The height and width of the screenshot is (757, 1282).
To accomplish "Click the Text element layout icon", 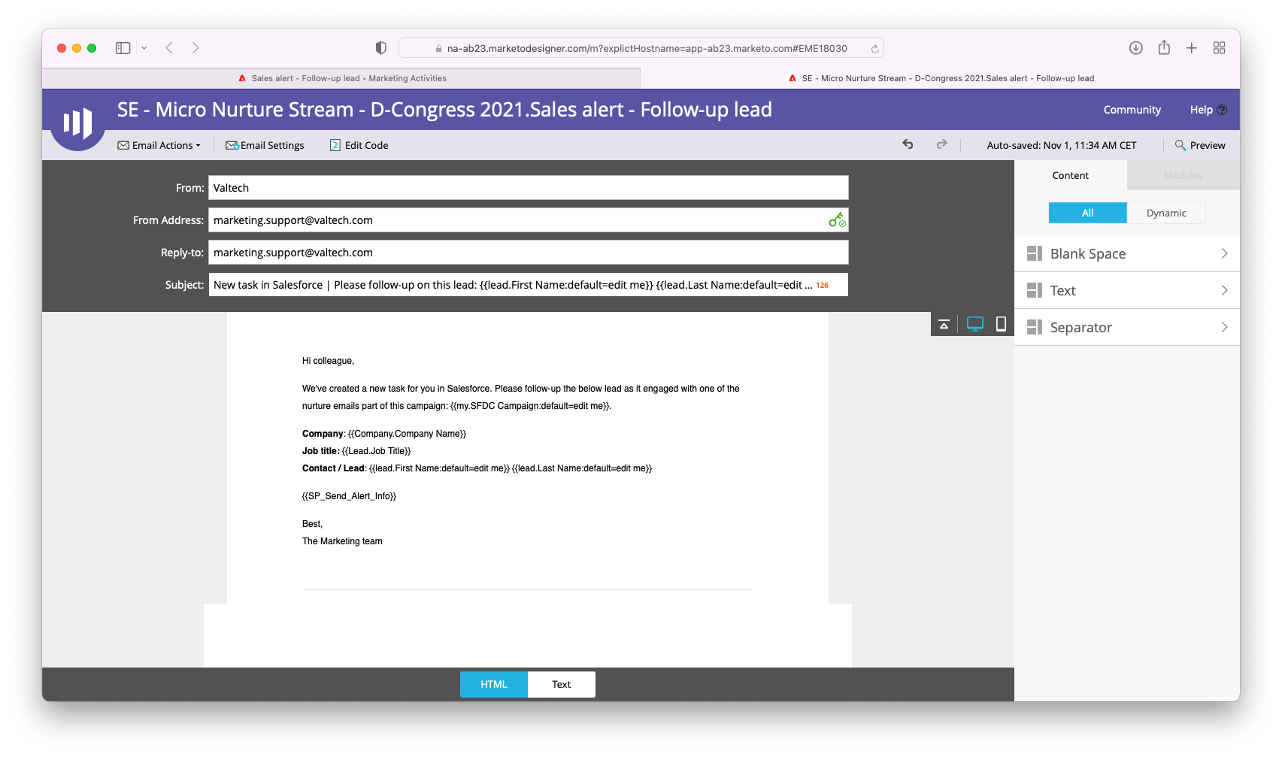I will (x=1035, y=290).
